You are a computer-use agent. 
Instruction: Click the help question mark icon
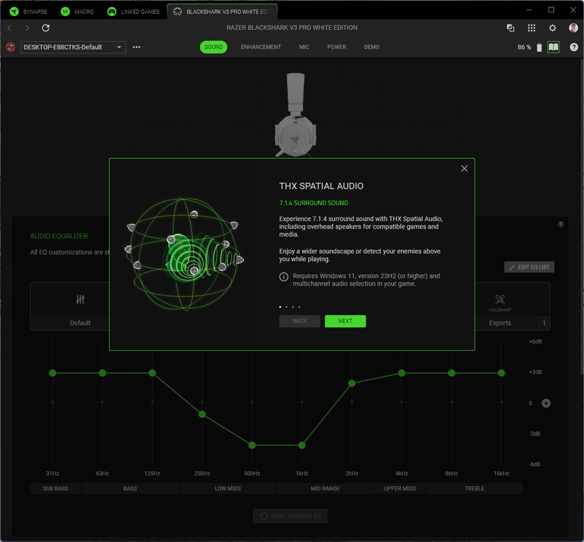pos(573,47)
